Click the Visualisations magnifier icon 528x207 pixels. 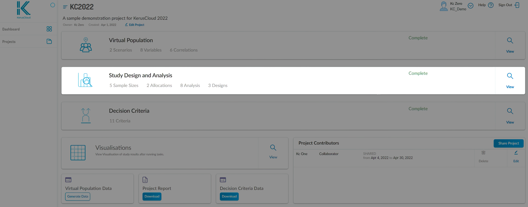273,148
